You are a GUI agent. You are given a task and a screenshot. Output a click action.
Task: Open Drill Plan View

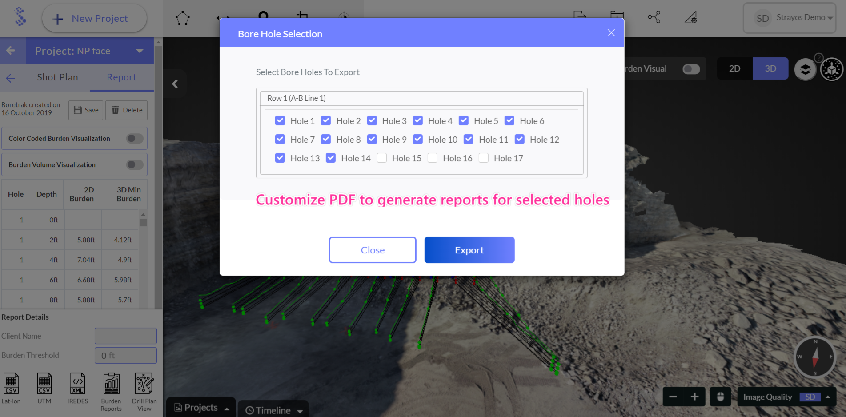[144, 392]
